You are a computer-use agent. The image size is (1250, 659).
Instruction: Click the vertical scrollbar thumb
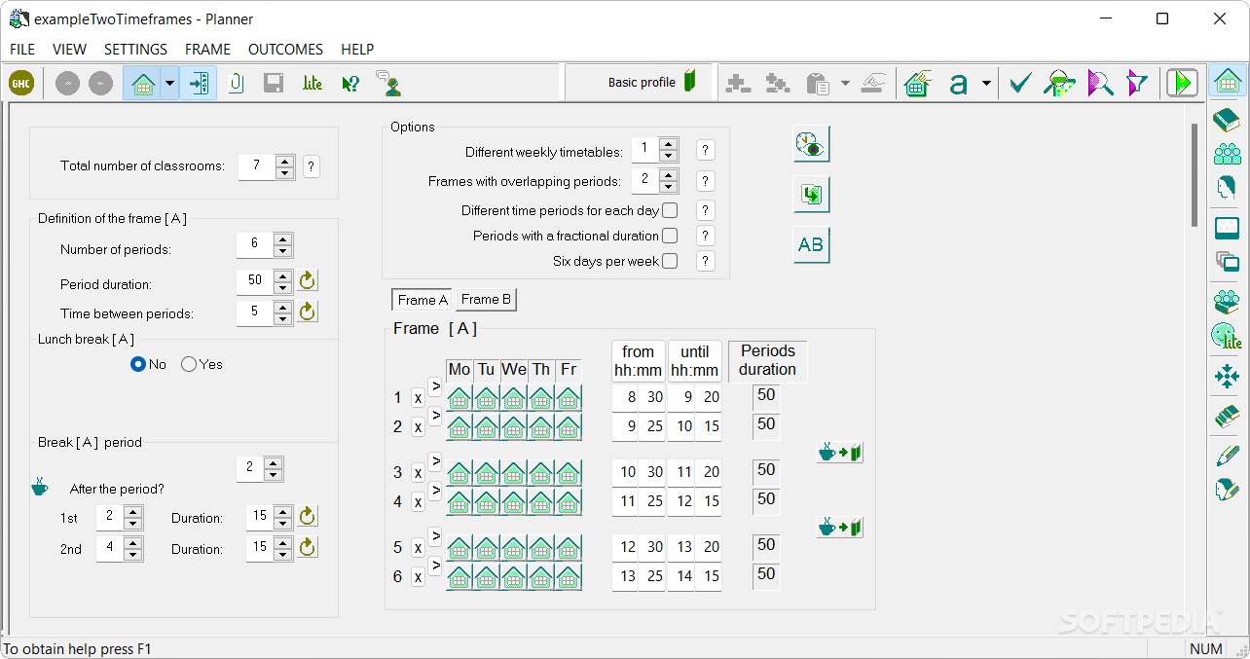pyautogui.click(x=1196, y=175)
